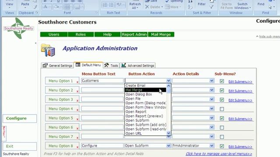280x157 pixels.
Task: Click the Filter button in ribbon
Action: (x=202, y=4)
